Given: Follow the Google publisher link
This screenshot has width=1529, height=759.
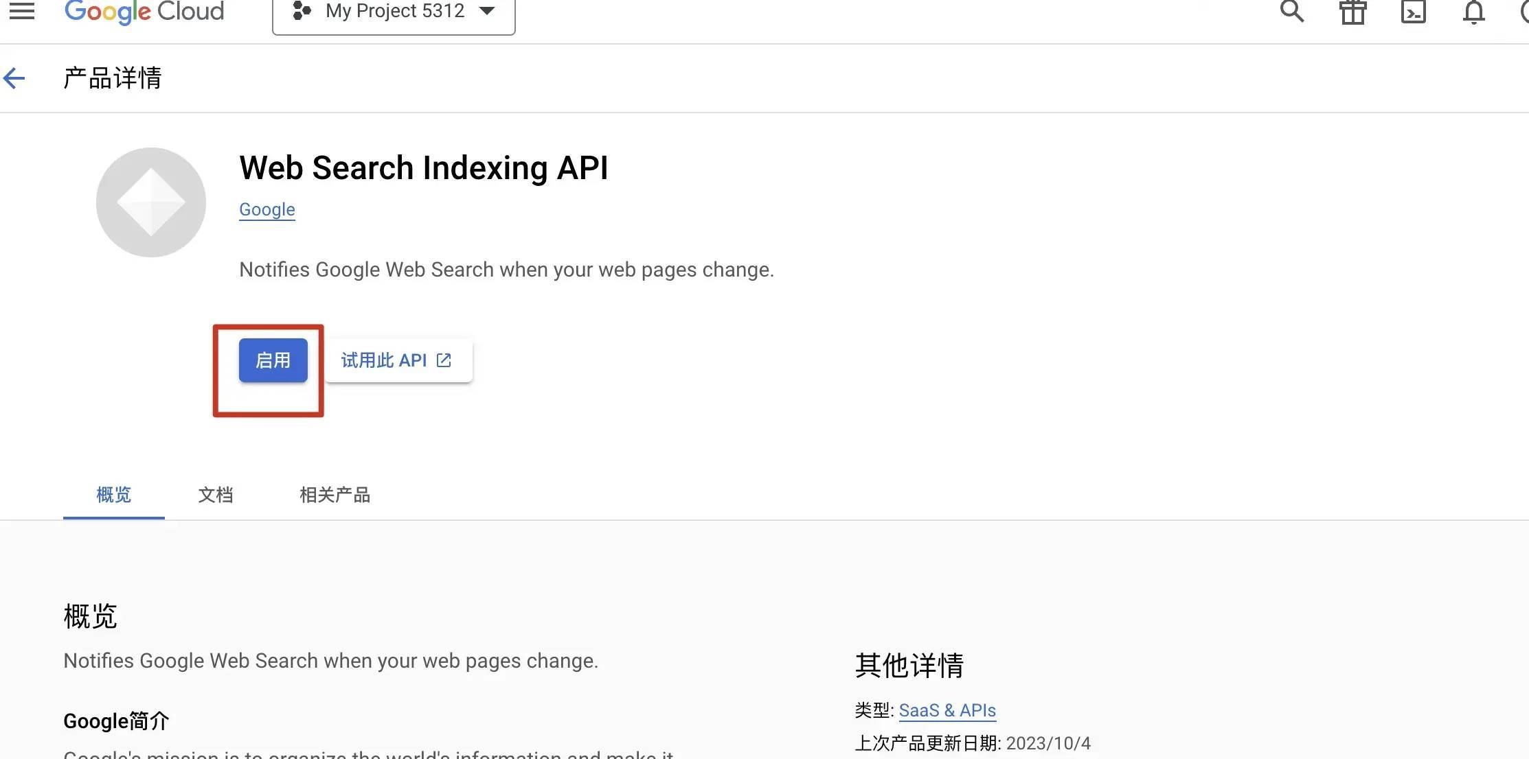Looking at the screenshot, I should pos(267,209).
